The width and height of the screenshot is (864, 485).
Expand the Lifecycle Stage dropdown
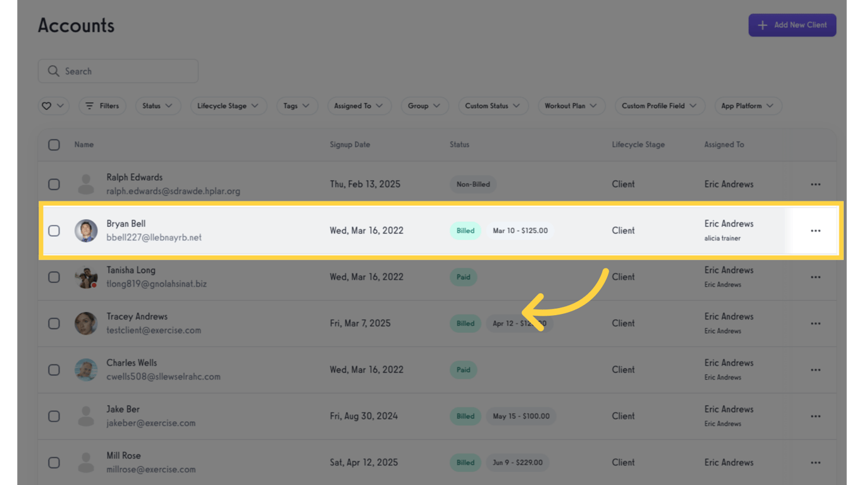pyautogui.click(x=228, y=105)
